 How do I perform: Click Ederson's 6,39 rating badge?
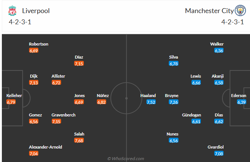(241, 102)
